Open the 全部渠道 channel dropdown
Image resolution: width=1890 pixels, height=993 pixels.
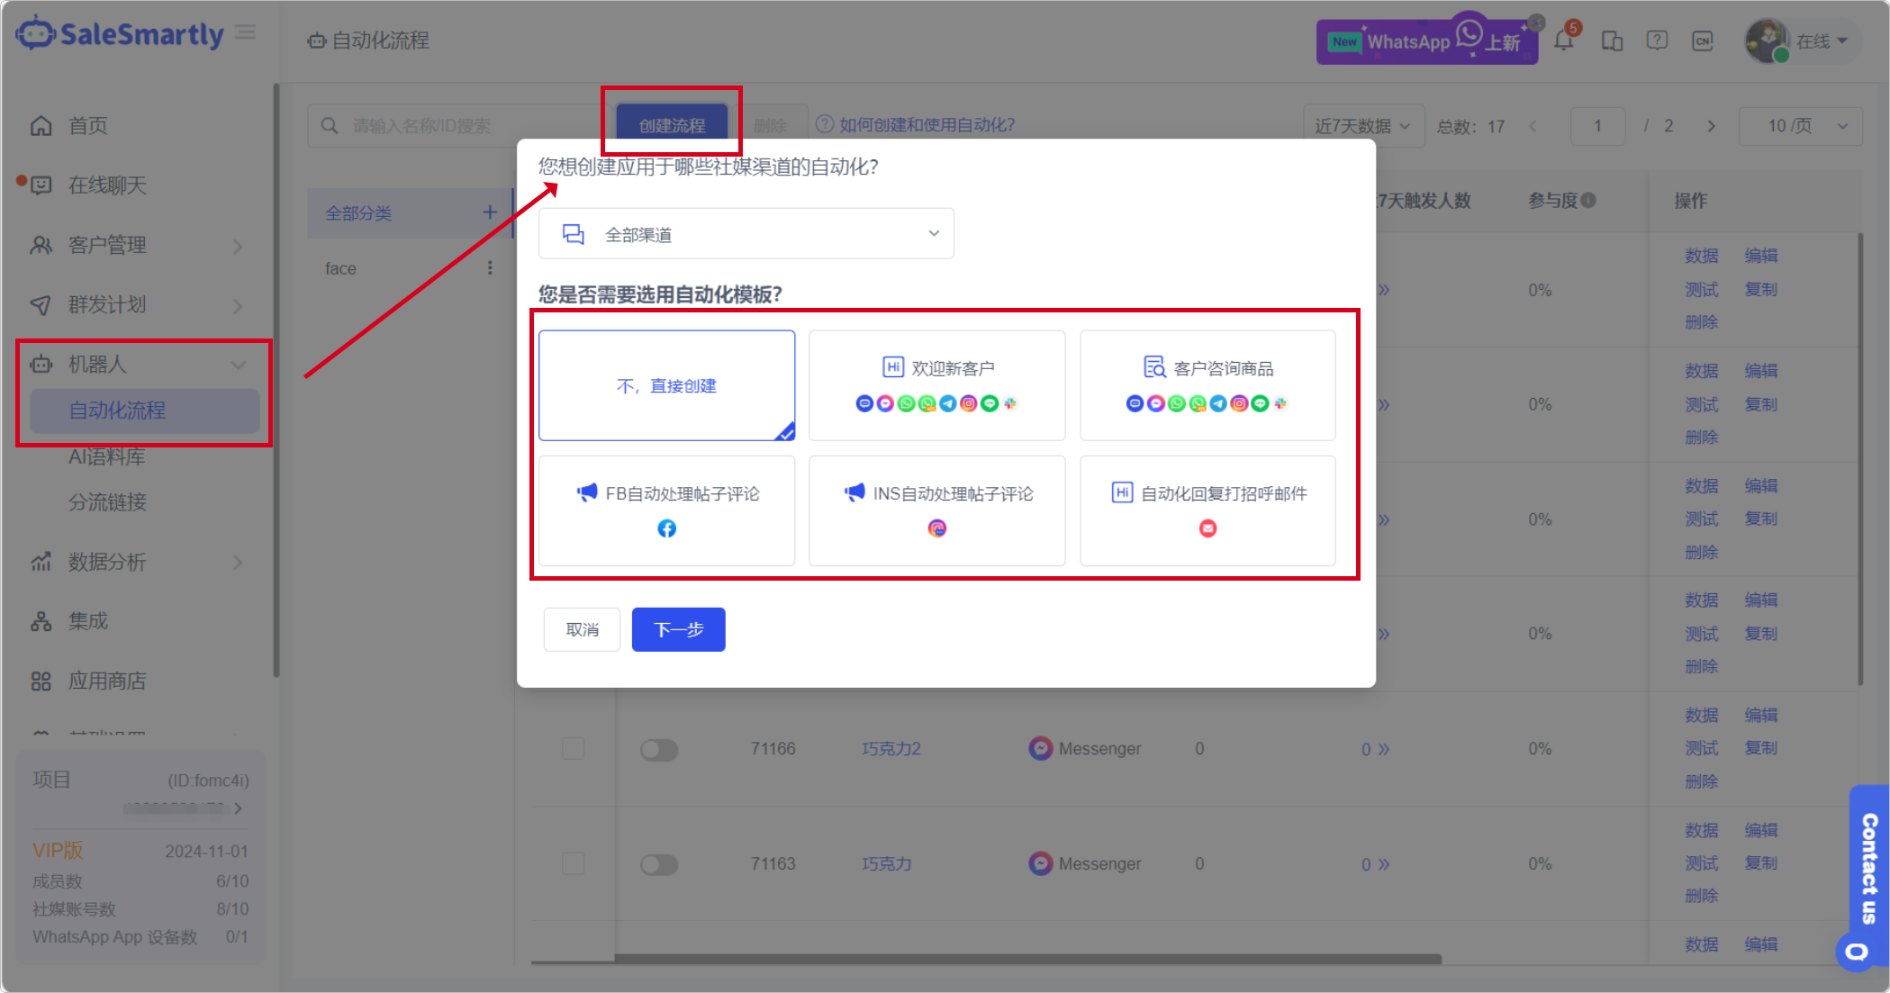[x=746, y=234]
